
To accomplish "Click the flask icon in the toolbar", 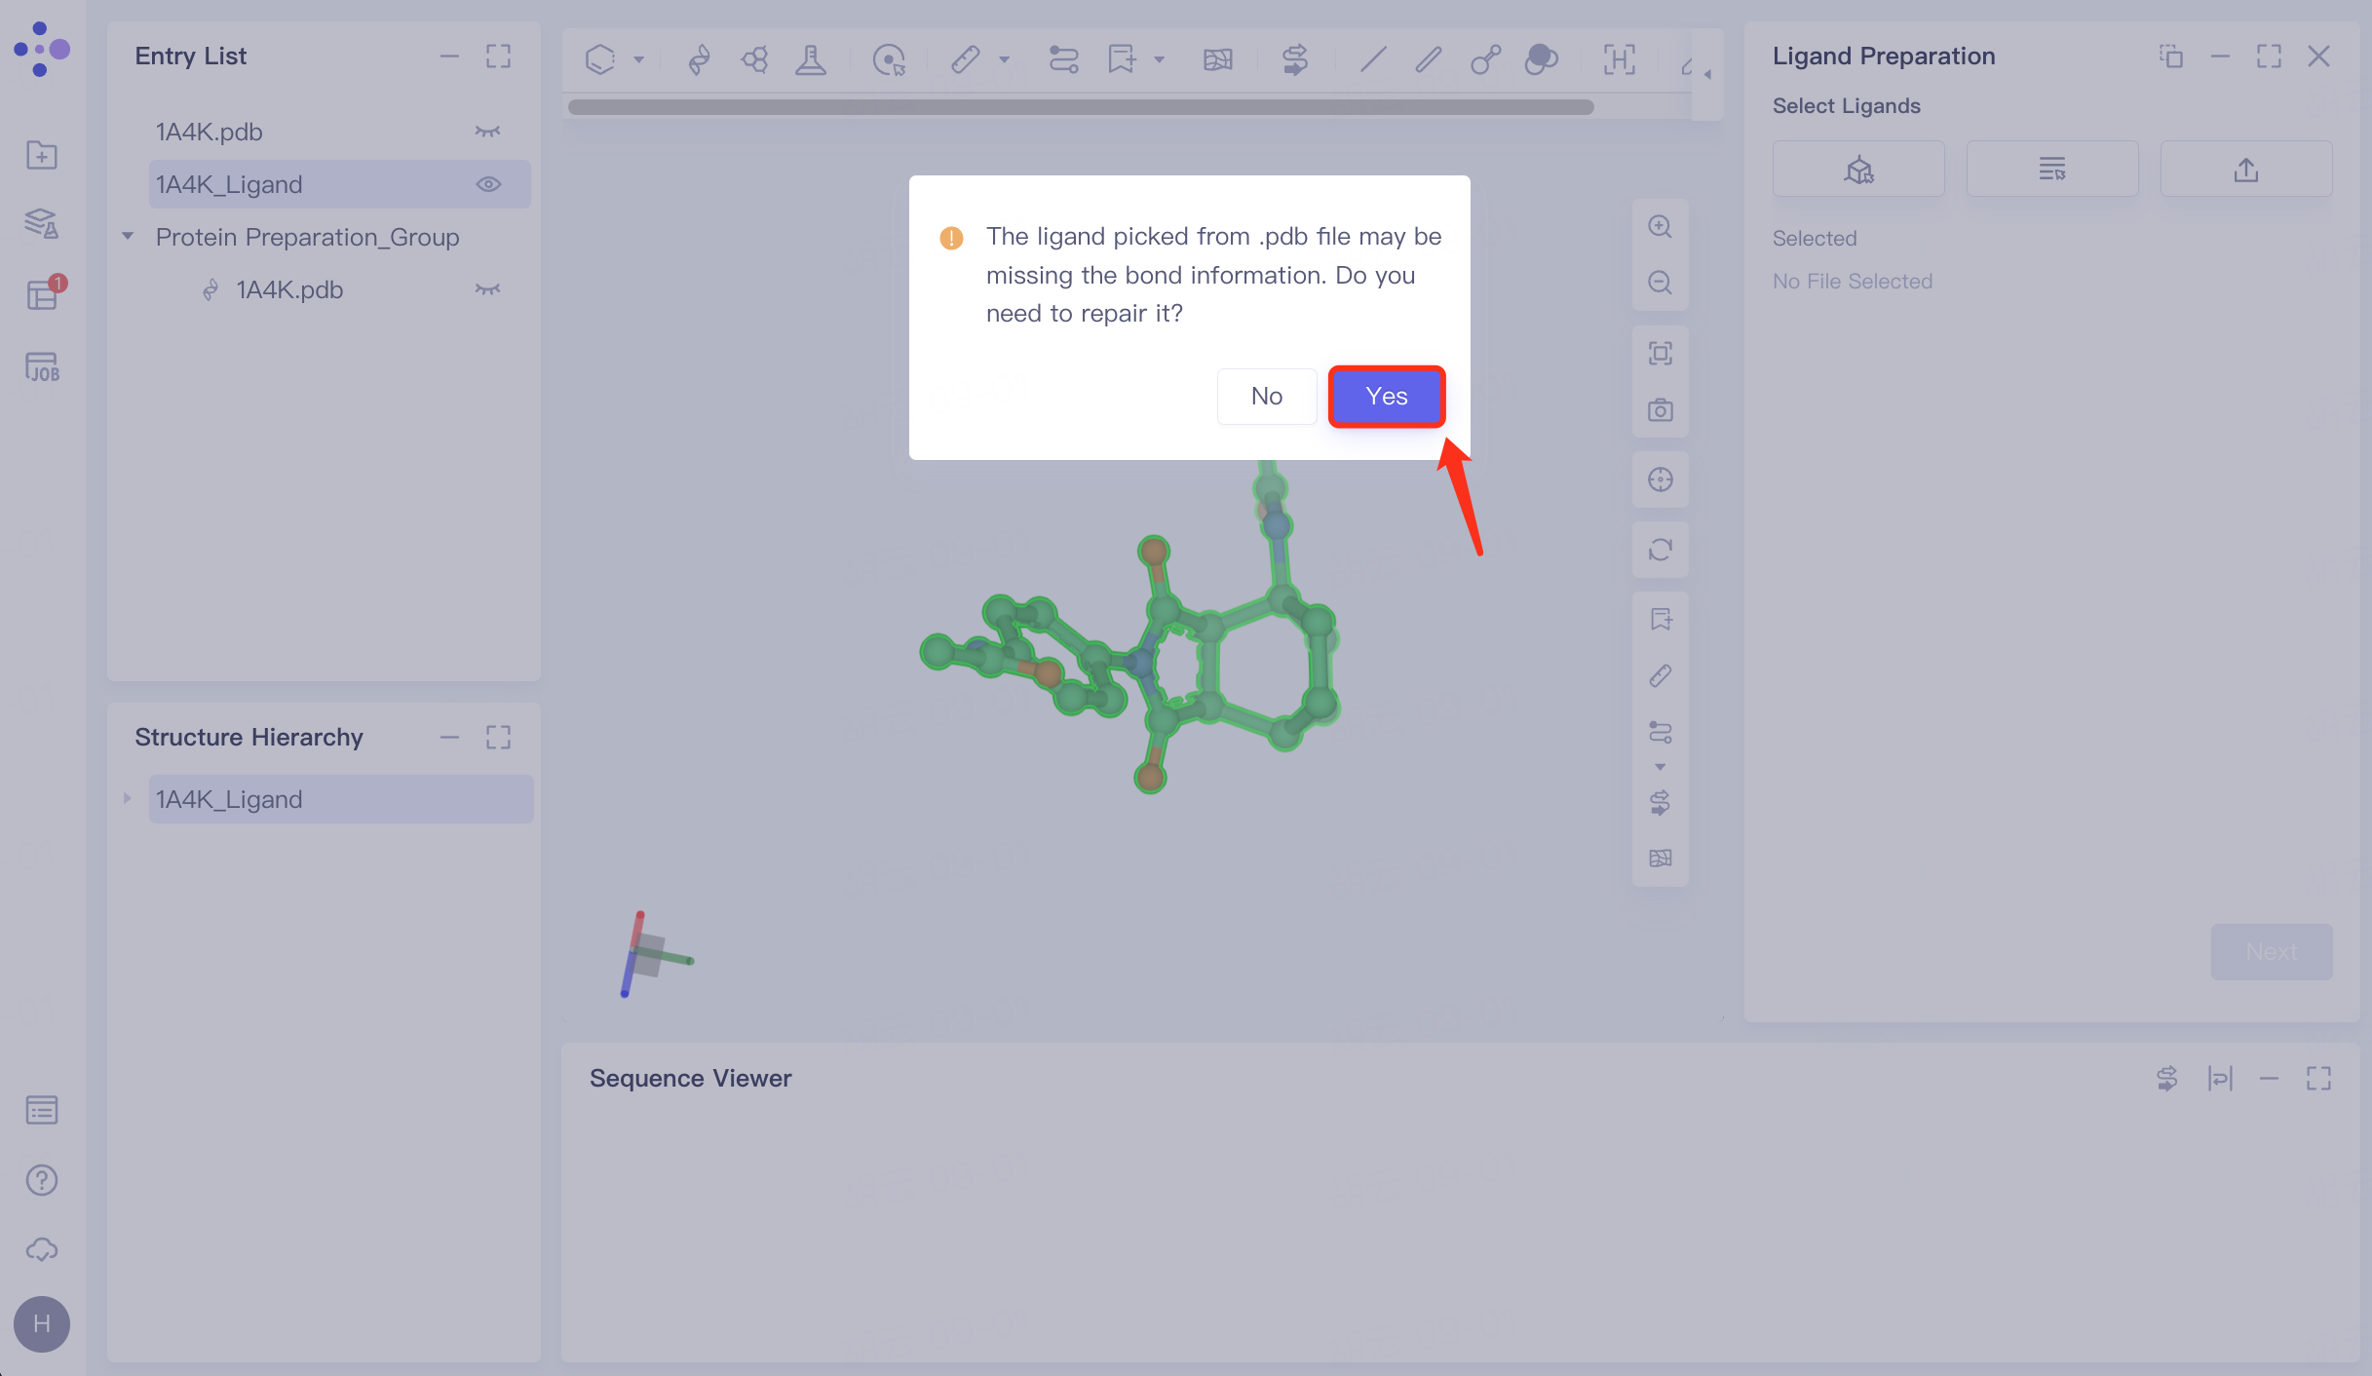I will [811, 59].
